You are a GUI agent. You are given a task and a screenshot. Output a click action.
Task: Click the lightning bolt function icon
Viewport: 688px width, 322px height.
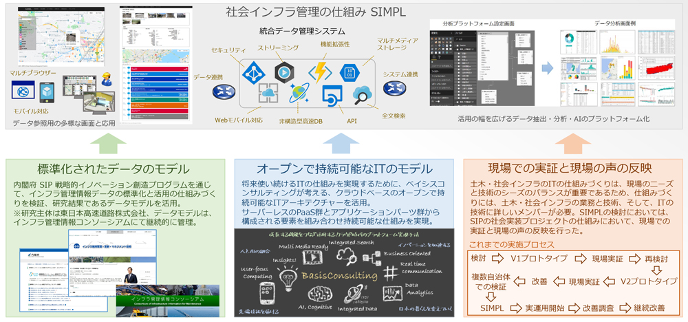click(320, 72)
